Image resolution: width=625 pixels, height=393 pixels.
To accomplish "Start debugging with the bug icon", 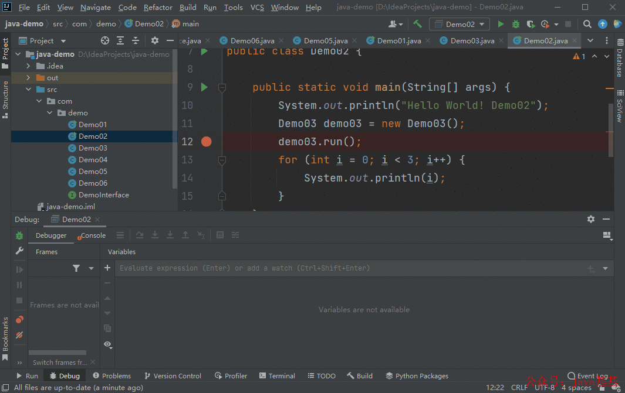I will (x=516, y=24).
